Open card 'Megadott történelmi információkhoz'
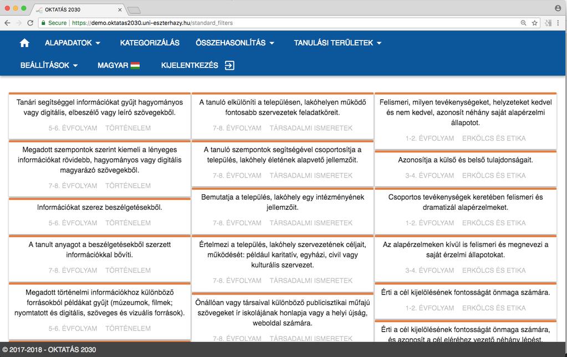Viewport: 567px width, 357px height. [99, 311]
